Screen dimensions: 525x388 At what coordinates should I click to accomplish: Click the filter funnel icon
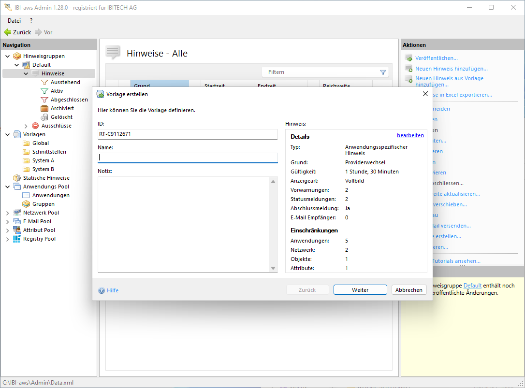(x=383, y=72)
